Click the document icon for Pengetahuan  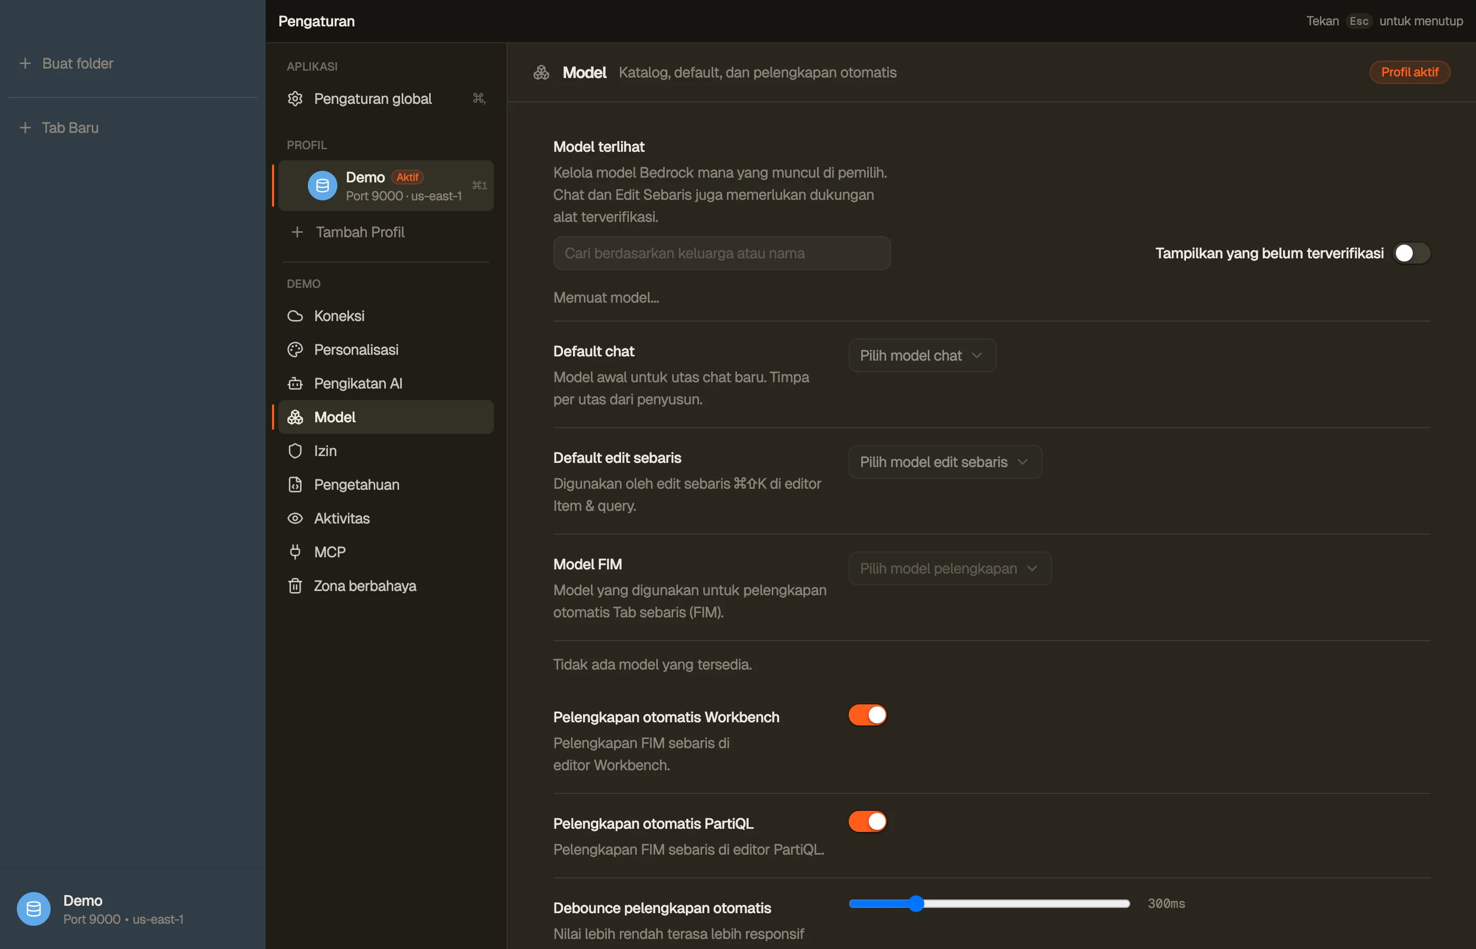coord(295,485)
